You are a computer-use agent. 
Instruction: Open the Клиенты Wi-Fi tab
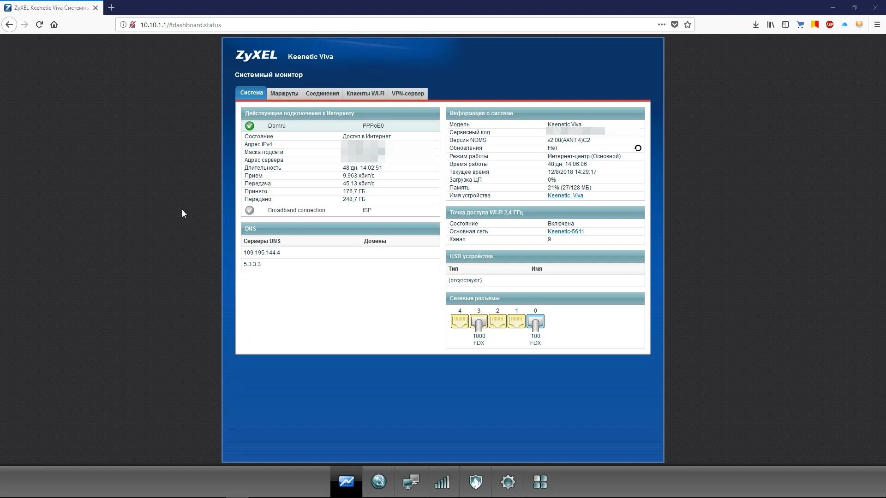[365, 94]
